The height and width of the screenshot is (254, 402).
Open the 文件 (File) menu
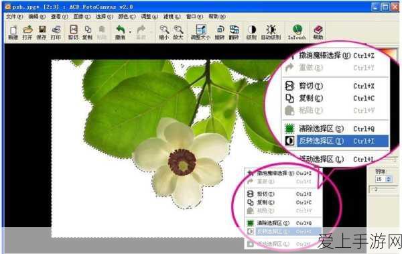[x=14, y=17]
